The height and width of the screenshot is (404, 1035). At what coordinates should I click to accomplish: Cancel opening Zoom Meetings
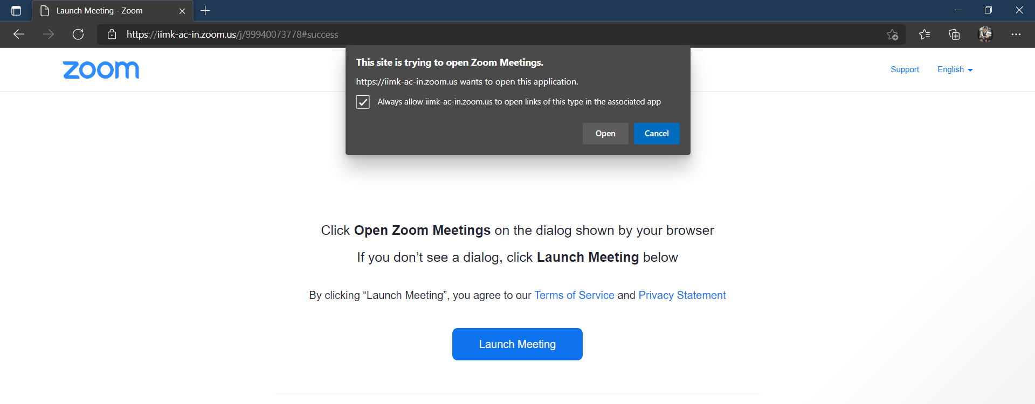656,133
